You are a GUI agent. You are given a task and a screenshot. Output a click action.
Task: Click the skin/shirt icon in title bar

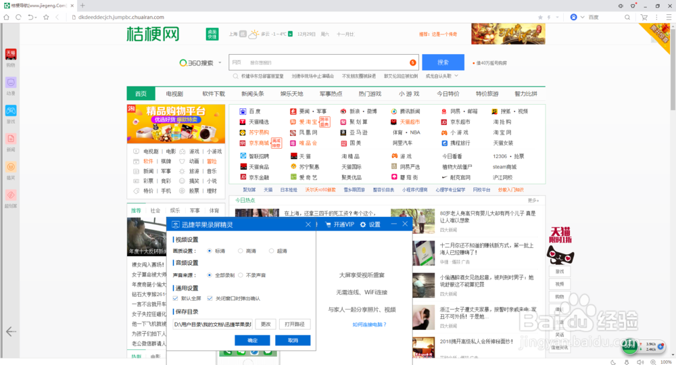pos(633,5)
